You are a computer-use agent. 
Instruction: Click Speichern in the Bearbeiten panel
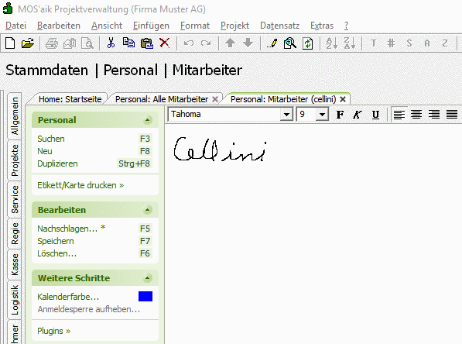[x=56, y=241]
